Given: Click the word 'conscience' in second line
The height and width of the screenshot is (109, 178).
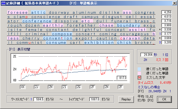Looking at the screenshot, I should 46,17.
